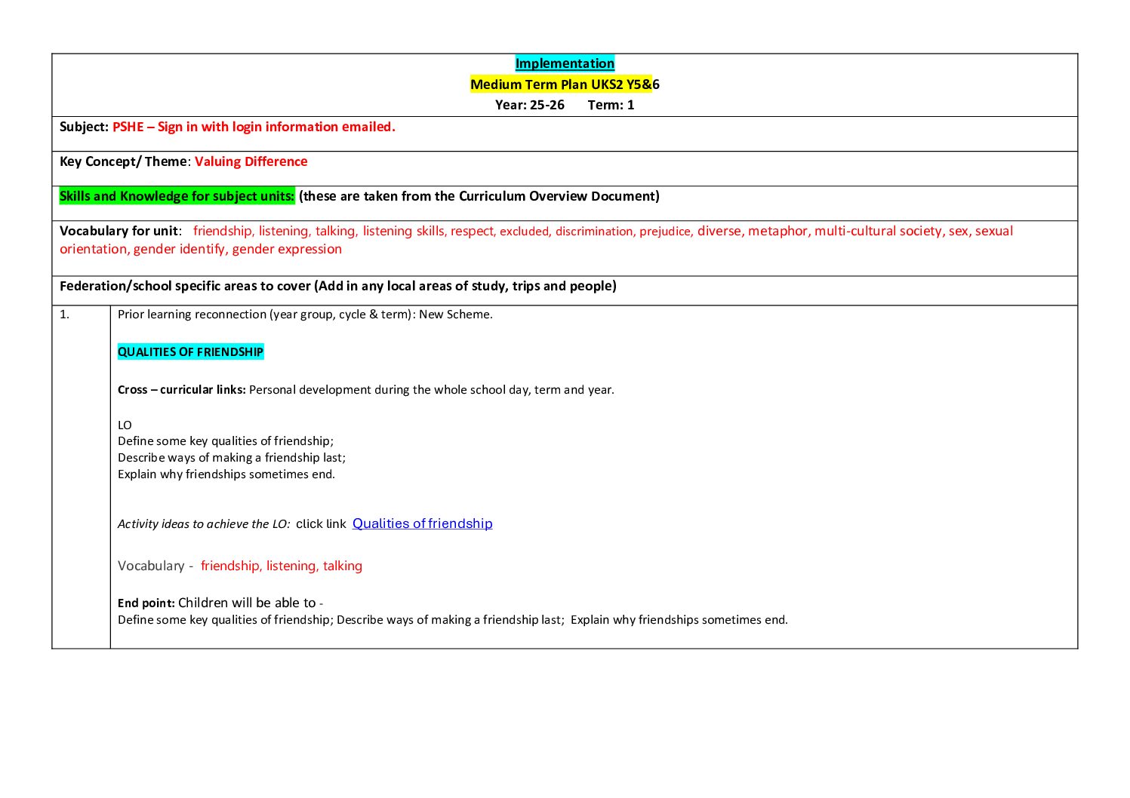The width and height of the screenshot is (1130, 798).
Task: Click the Prior learning reconnection line
Action: 305,315
